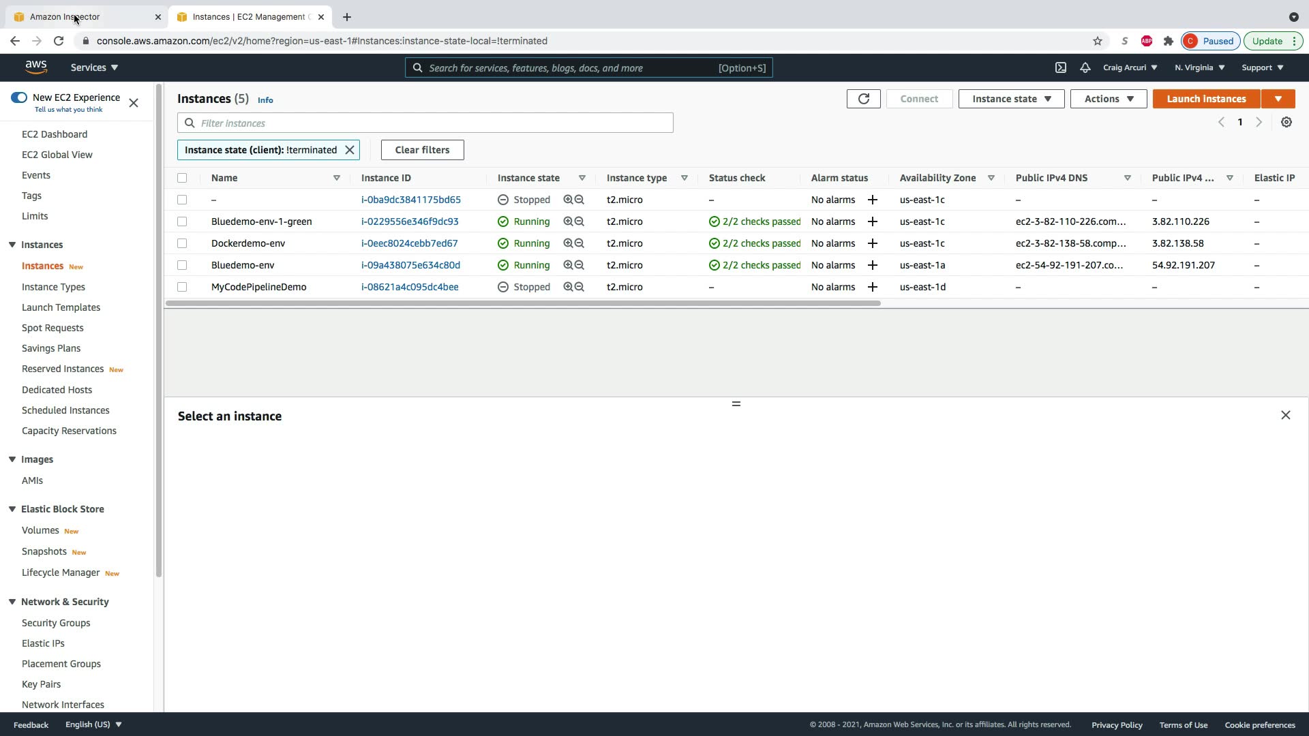Viewport: 1309px width, 736px height.
Task: Expand the Actions dropdown menu
Action: (x=1108, y=99)
